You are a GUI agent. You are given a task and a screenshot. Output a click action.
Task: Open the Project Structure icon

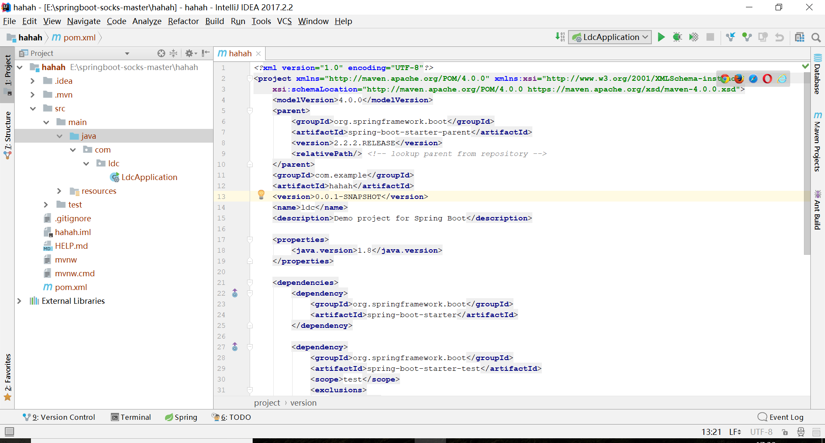click(x=799, y=37)
